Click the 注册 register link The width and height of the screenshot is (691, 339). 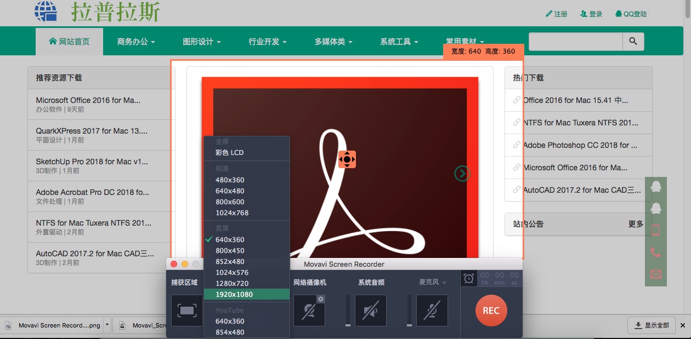pos(557,14)
